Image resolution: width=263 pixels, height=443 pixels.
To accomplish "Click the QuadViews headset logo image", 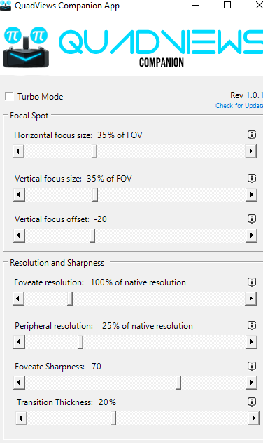I will pos(26,47).
